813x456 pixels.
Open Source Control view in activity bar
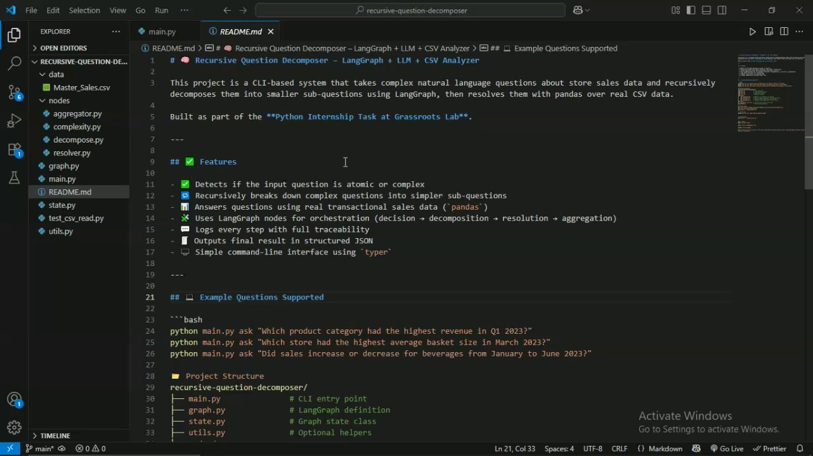pyautogui.click(x=14, y=92)
